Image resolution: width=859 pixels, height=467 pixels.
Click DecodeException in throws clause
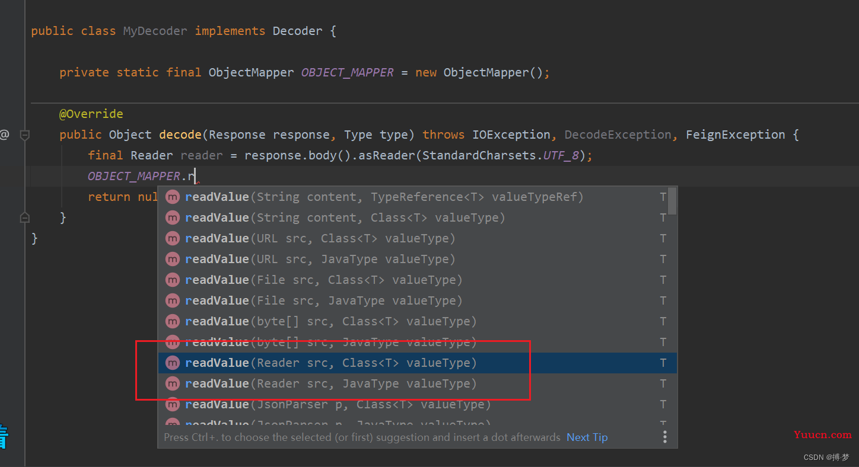[x=617, y=135]
